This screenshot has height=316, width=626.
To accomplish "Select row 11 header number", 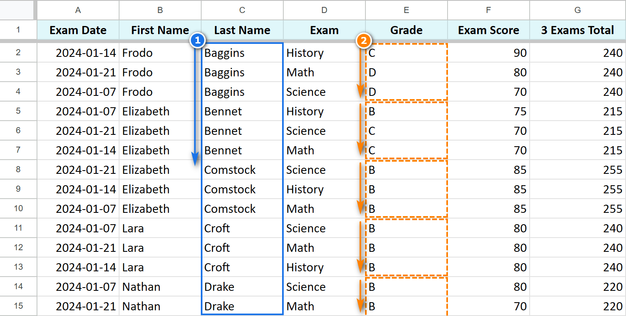I will click(x=18, y=228).
